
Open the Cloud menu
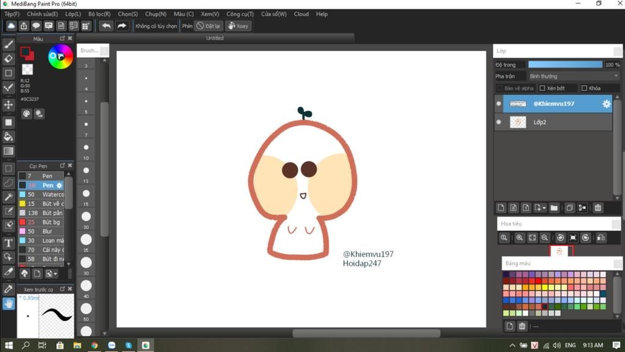pyautogui.click(x=302, y=14)
